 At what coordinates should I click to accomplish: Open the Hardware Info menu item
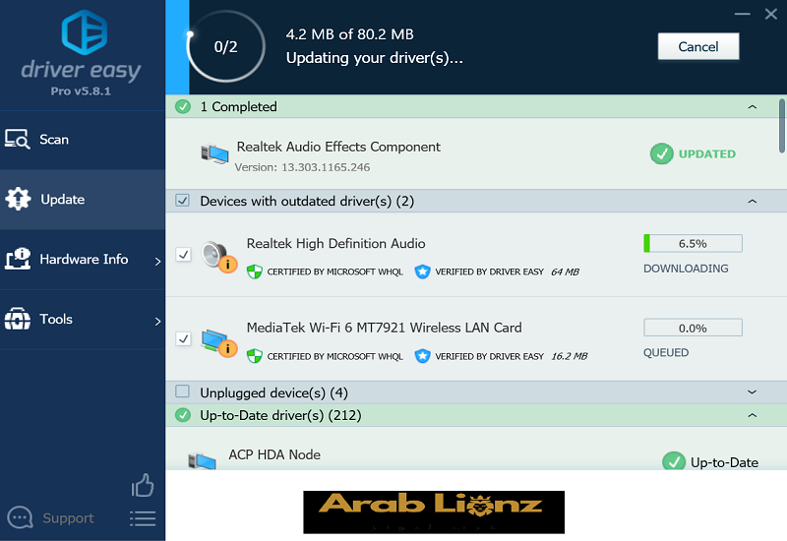83,260
